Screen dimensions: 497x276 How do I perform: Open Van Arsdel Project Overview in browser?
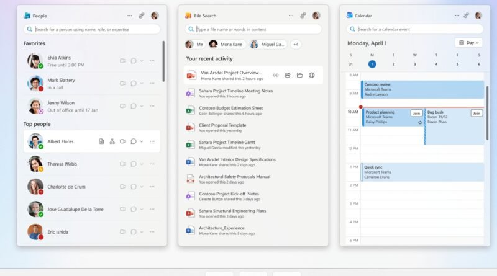[312, 75]
